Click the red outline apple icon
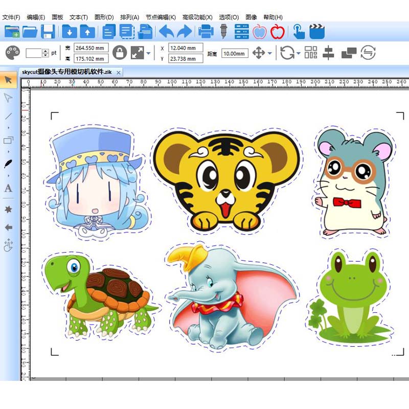This screenshot has width=409, height=409. (278, 32)
